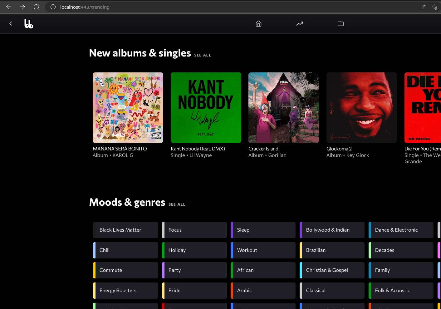Click the Album • Gorillaz subtitle

click(x=267, y=155)
